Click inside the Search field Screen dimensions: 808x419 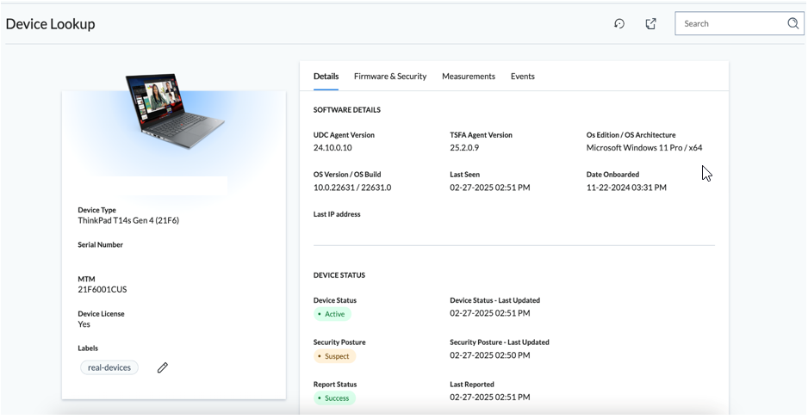point(731,24)
